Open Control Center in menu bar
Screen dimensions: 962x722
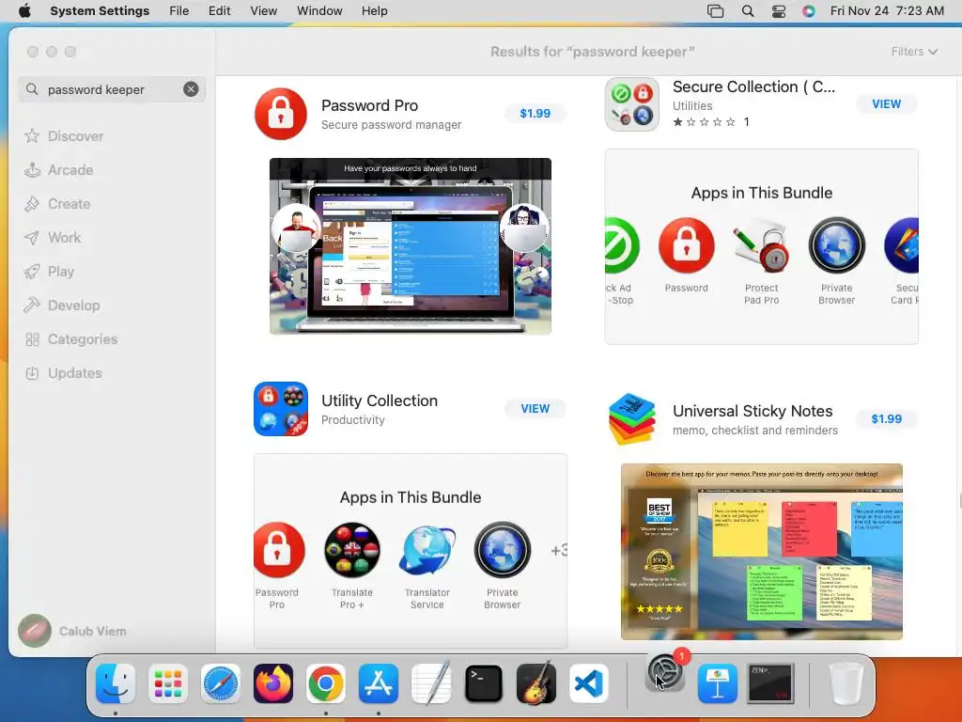779,11
